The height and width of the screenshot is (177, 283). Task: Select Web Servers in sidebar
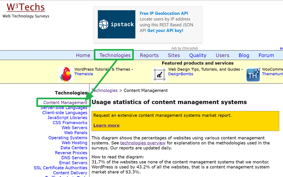pyautogui.click(x=74, y=128)
